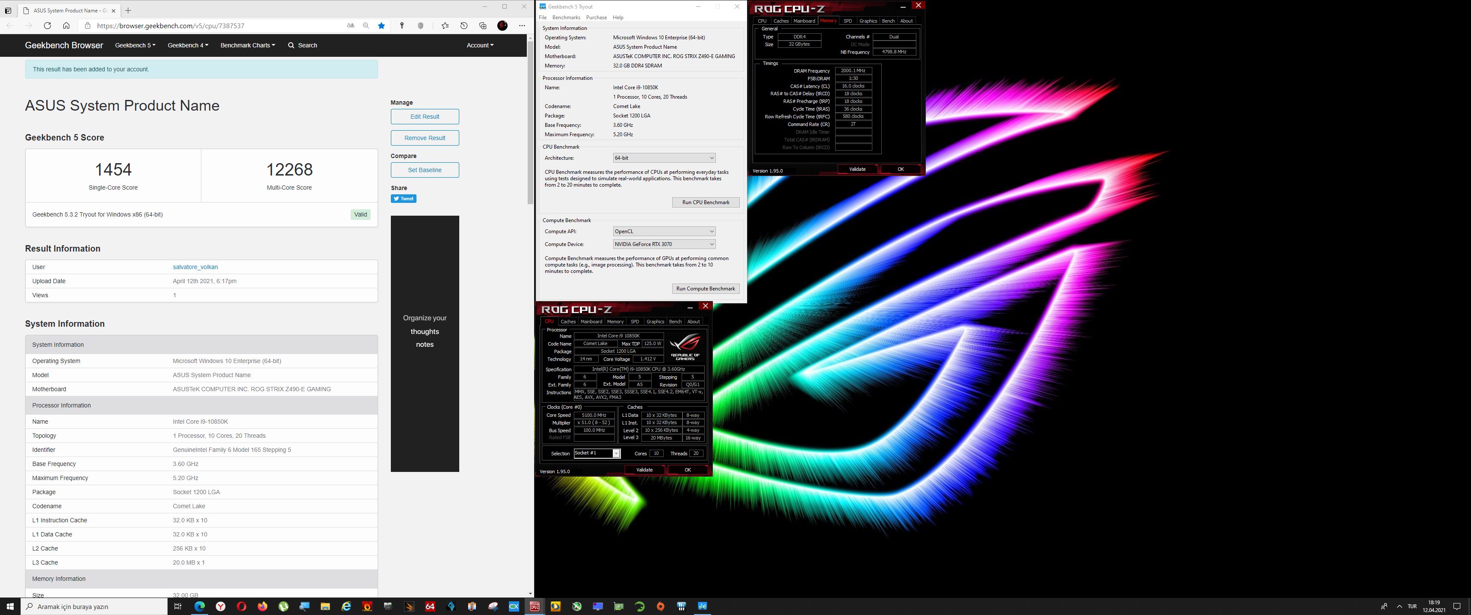Click the browser address bar URL
Screen dimensions: 1471x615
(171, 26)
